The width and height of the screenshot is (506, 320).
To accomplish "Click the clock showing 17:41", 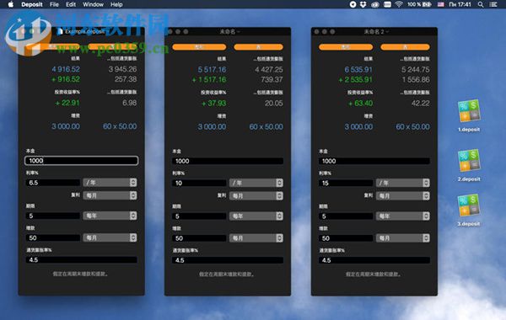I will point(460,4).
